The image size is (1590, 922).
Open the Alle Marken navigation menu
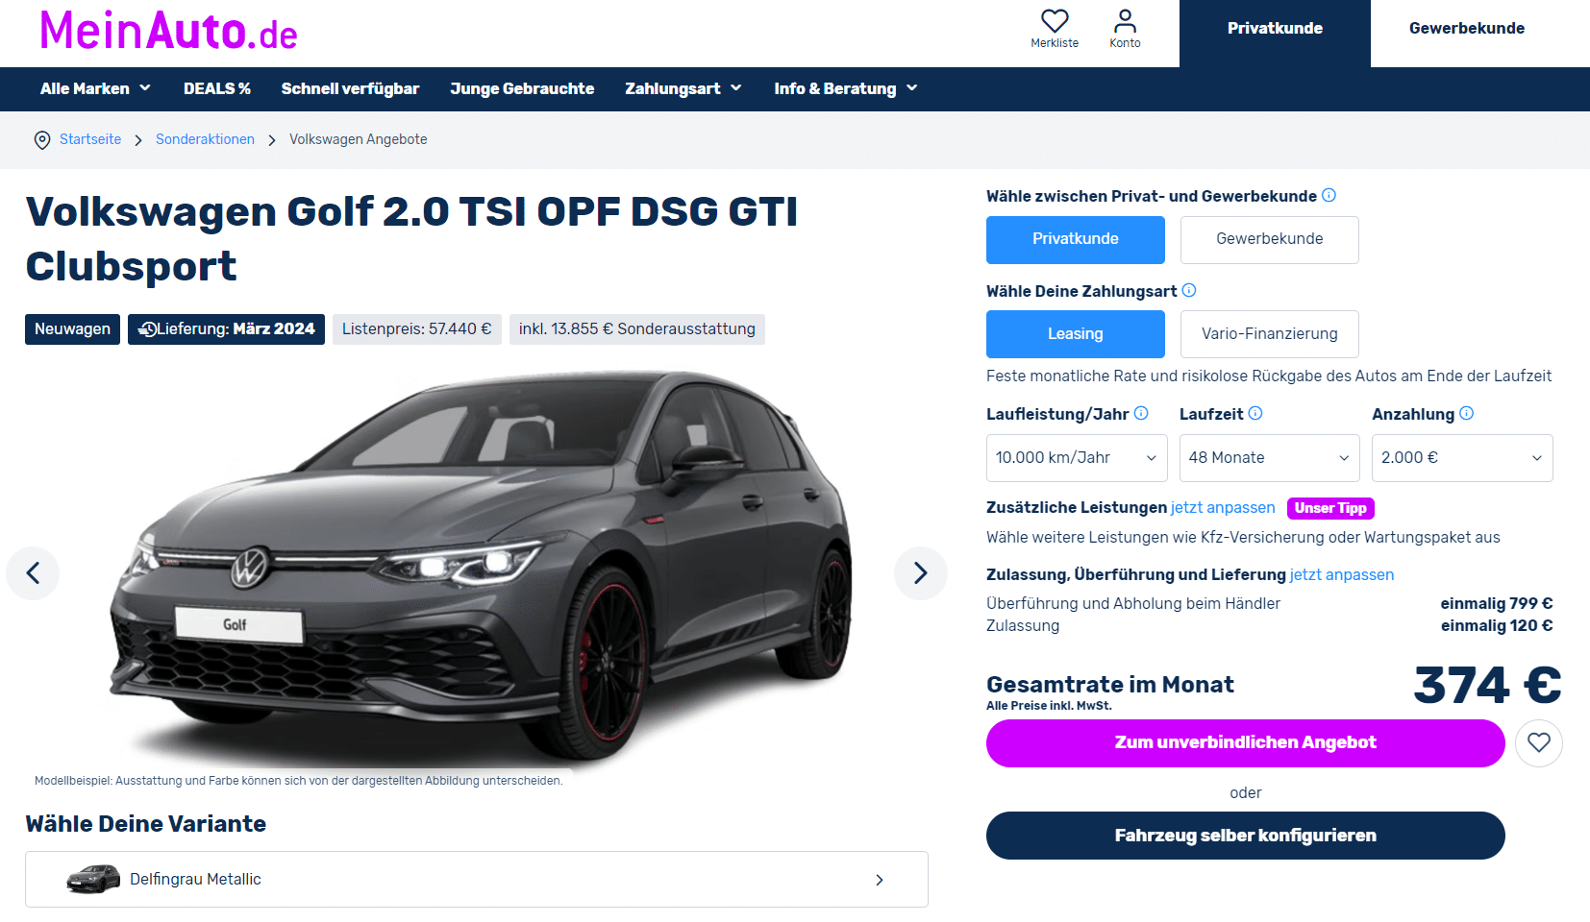pos(95,88)
